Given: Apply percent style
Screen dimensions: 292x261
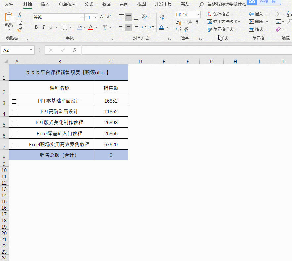Looking at the screenshot, I should (x=190, y=22).
